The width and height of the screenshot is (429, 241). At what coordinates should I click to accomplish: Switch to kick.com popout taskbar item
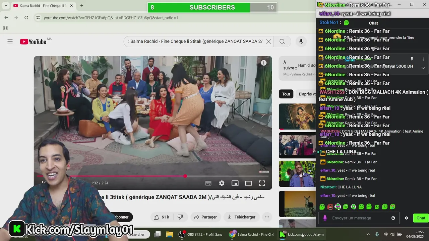point(302,234)
